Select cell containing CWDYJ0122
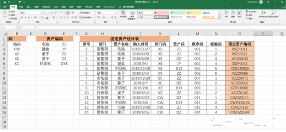Image resolution: width=286 pixels, height=132 pixels. coord(240,102)
